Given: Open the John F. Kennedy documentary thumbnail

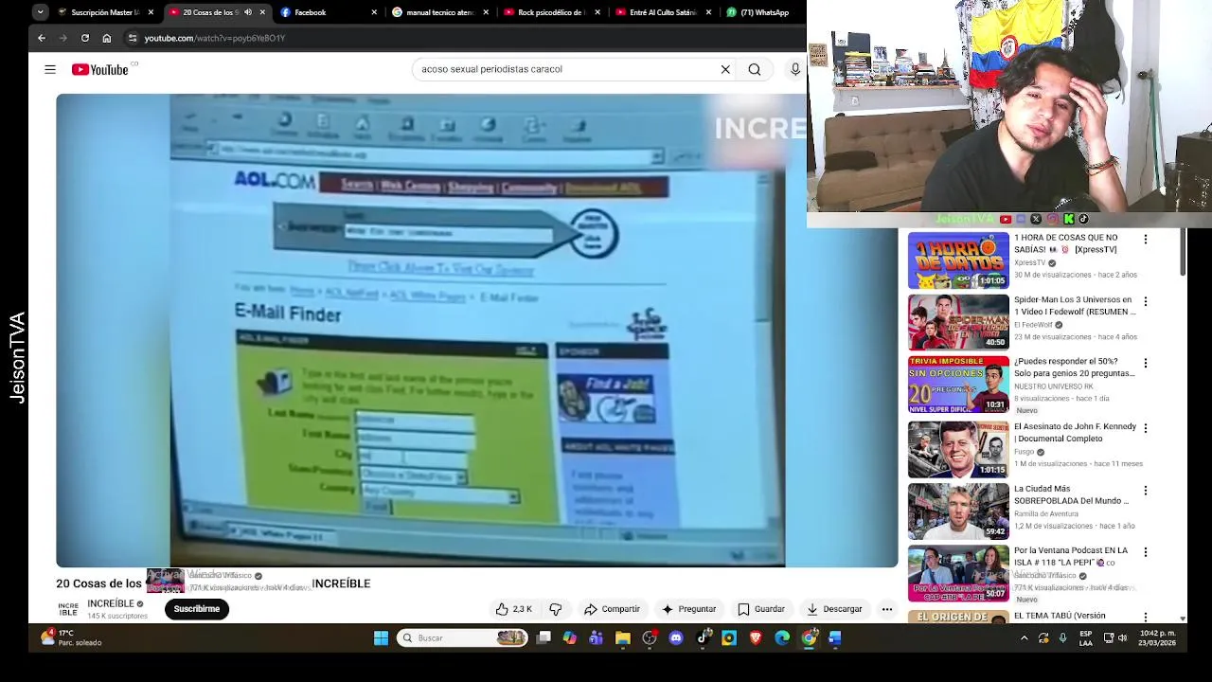Looking at the screenshot, I should (958, 449).
